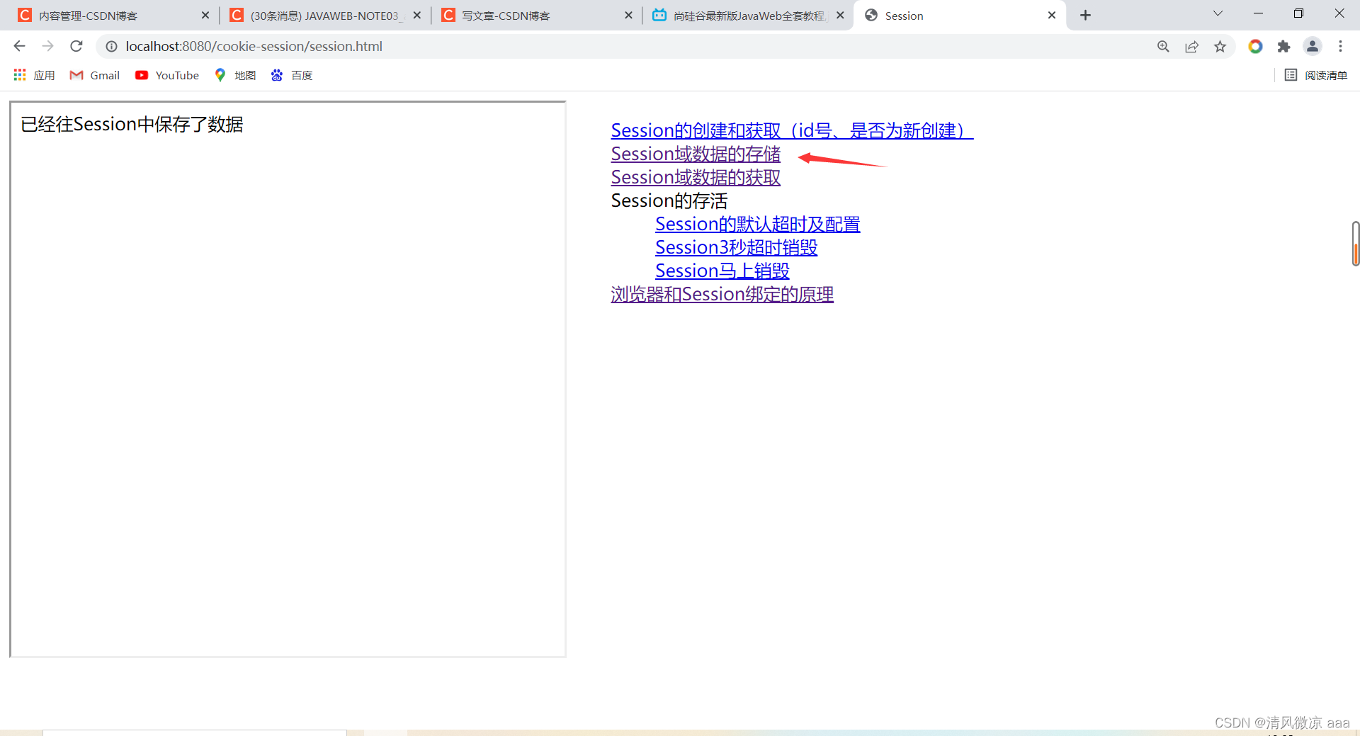View site information icon in address bar
This screenshot has width=1360, height=736.
tap(111, 46)
